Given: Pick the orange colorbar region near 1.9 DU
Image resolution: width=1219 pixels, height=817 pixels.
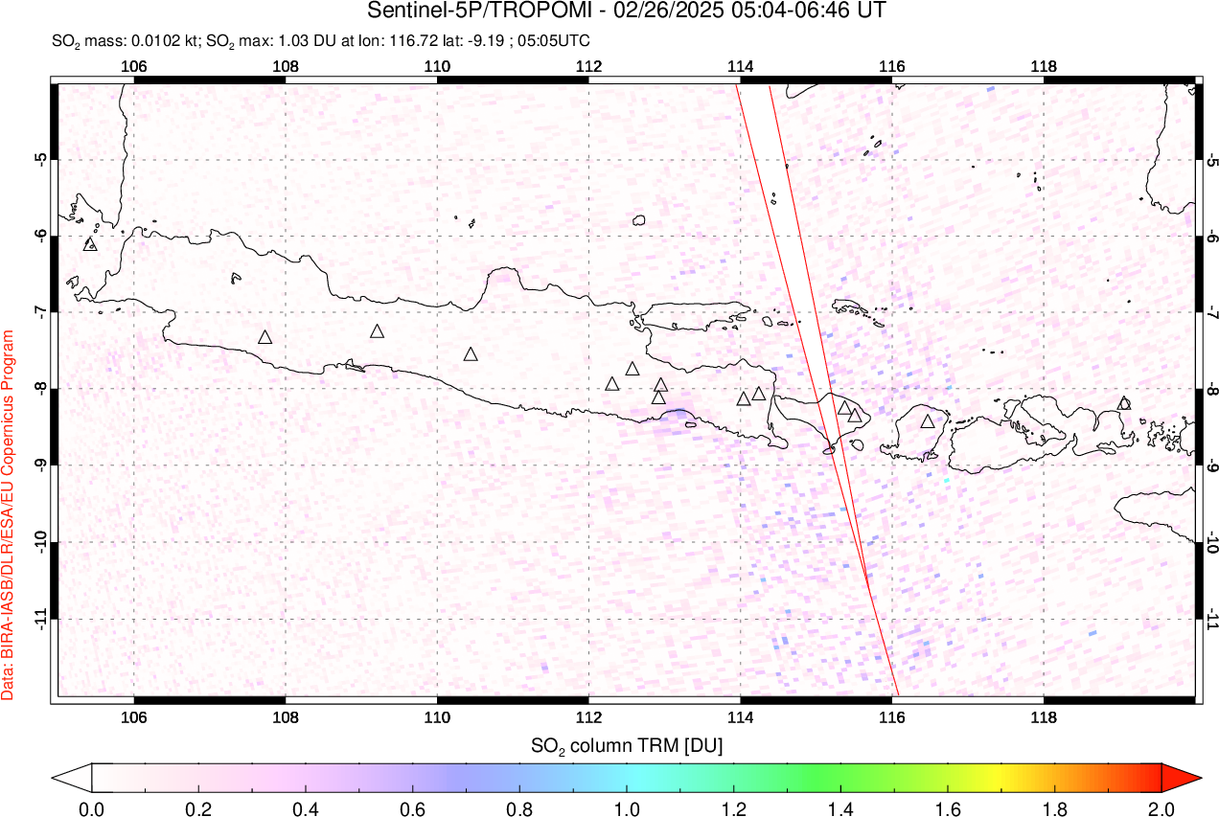Looking at the screenshot, I should tap(1108, 777).
